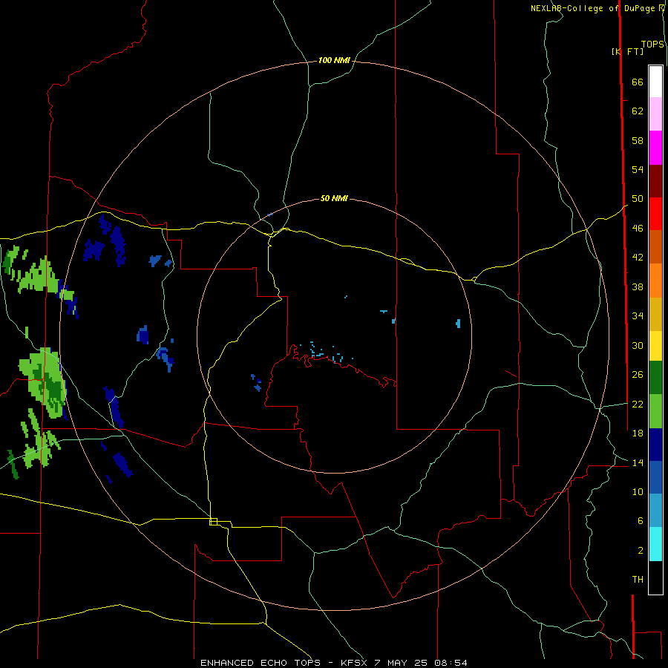Click the magenta legend swatch
The image size is (668, 668).
coord(655,148)
